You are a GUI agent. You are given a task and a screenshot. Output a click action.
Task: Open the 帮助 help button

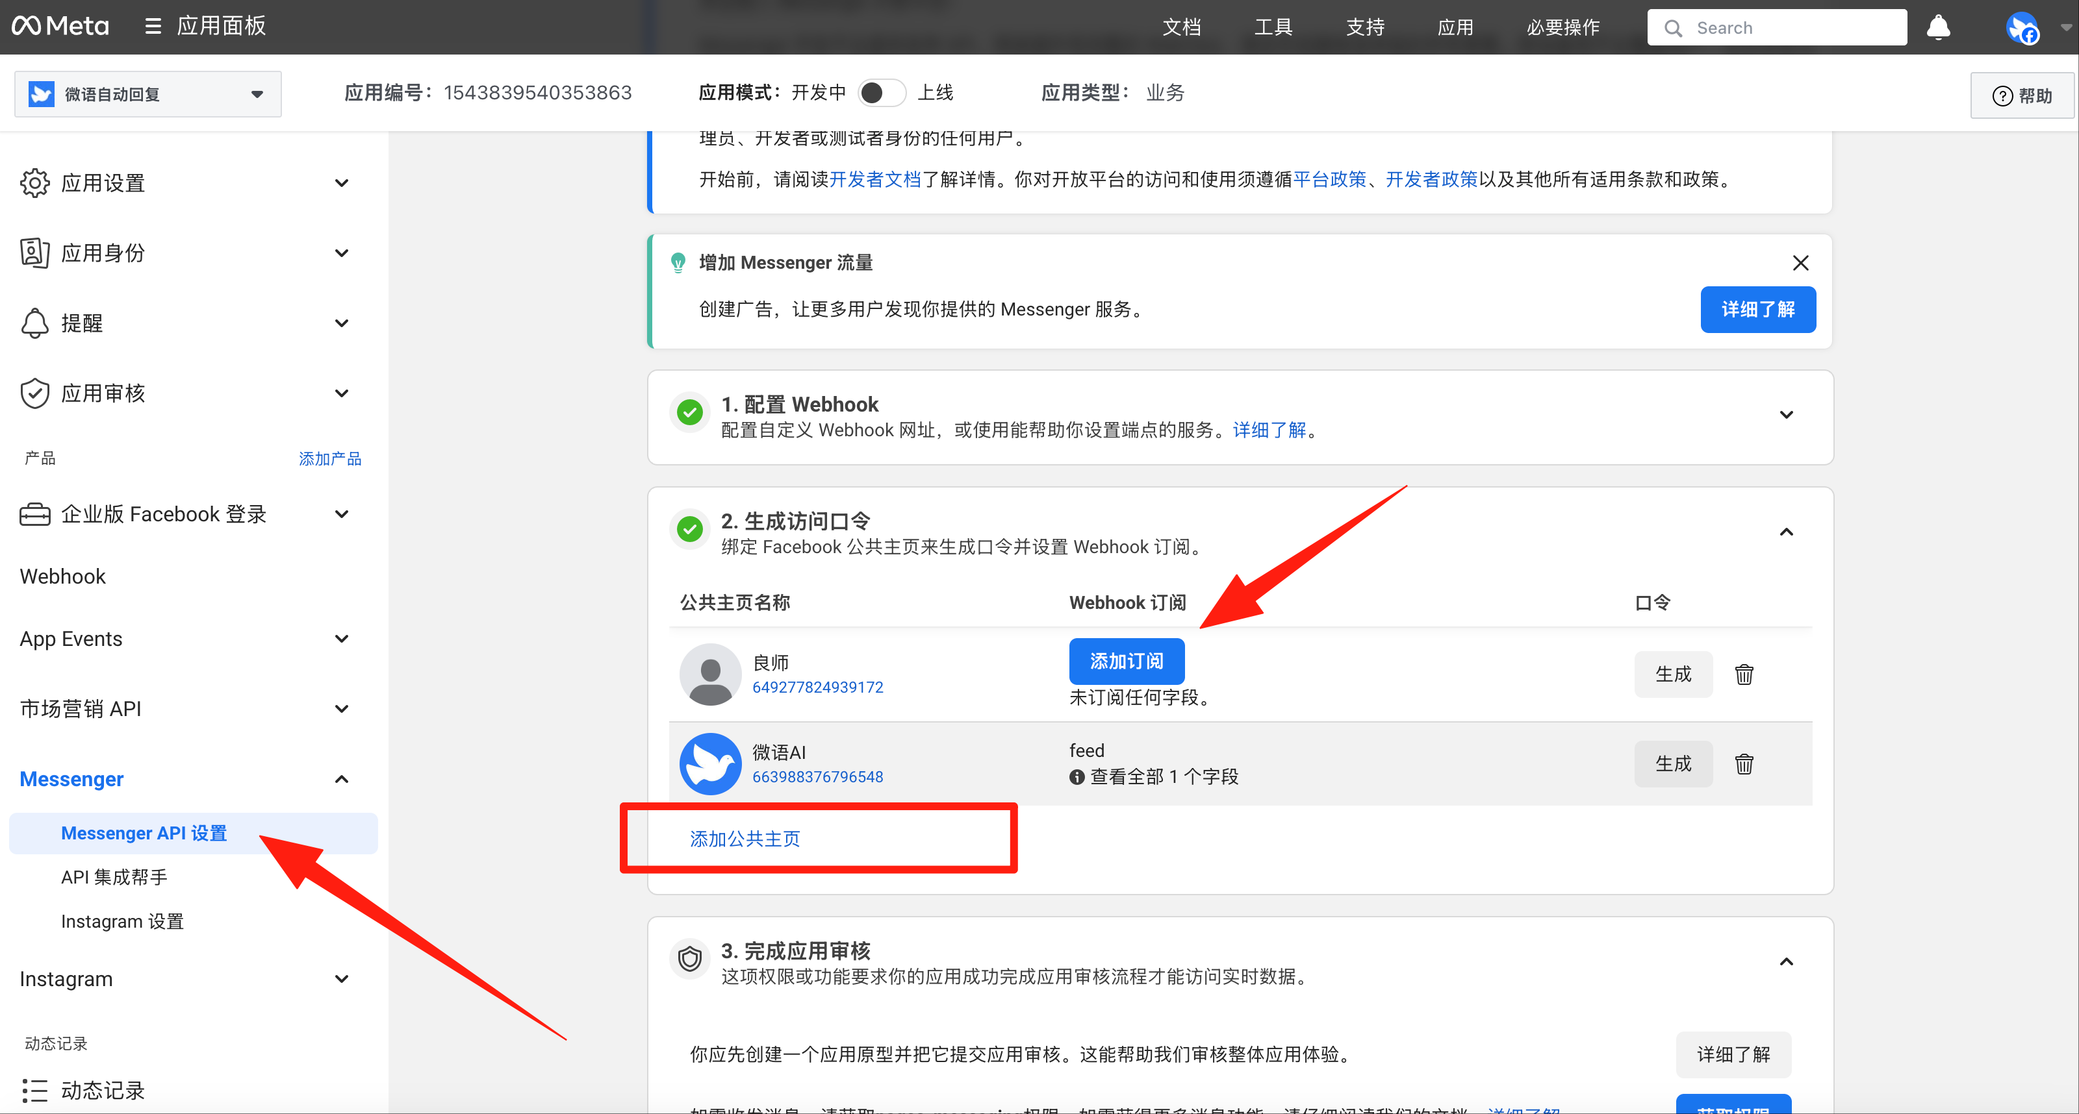(x=2022, y=94)
